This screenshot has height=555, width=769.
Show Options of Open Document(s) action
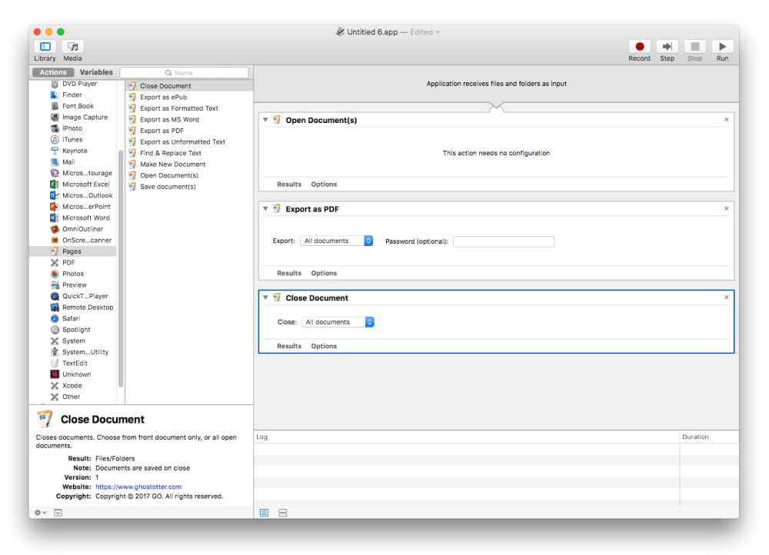click(x=324, y=184)
